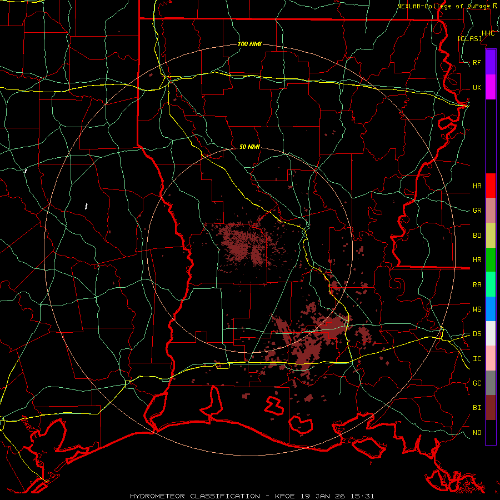Click the DS legend label
500x500 pixels.
tap(477, 334)
